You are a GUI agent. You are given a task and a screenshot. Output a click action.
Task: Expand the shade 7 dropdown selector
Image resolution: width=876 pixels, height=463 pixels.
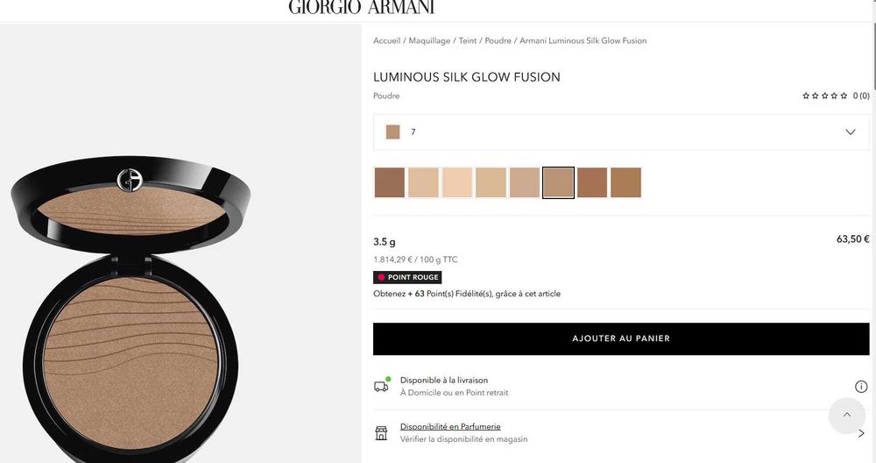(x=621, y=132)
